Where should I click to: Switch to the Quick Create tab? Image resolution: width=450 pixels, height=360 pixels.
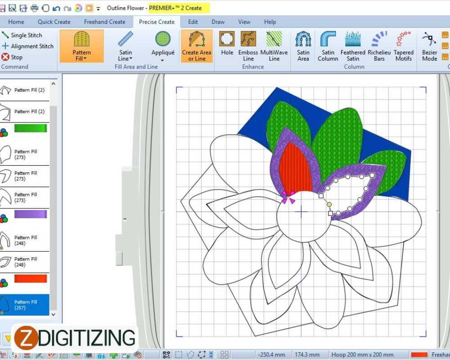pos(54,22)
